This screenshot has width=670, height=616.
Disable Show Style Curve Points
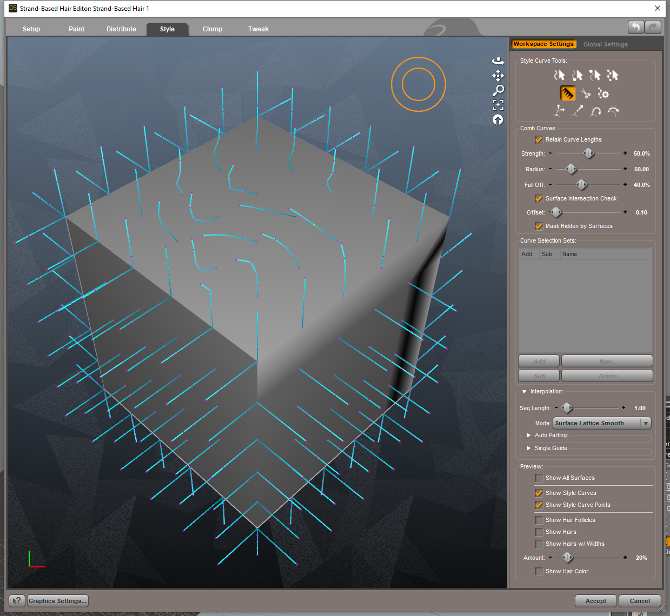click(x=539, y=505)
